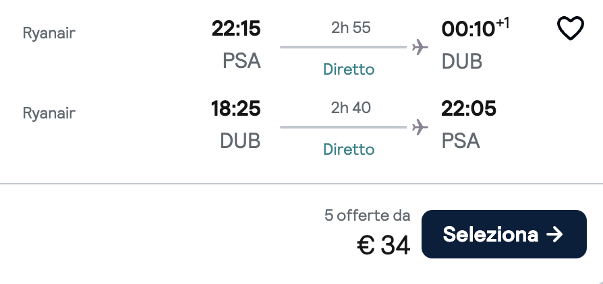Click return Ryanair airline name
Screen dimensions: 603x284
tap(49, 112)
